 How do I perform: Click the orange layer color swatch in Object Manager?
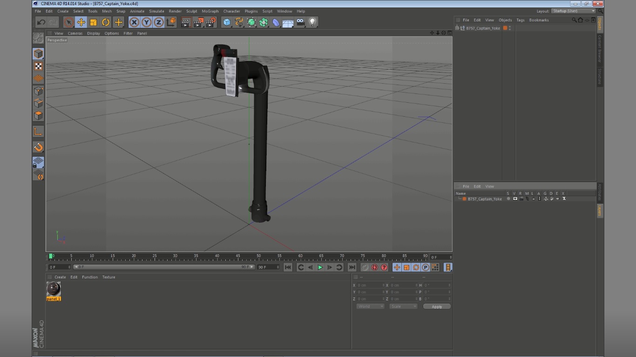(505, 28)
